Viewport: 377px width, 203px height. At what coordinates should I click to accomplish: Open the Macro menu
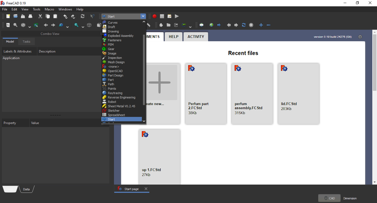(49, 9)
